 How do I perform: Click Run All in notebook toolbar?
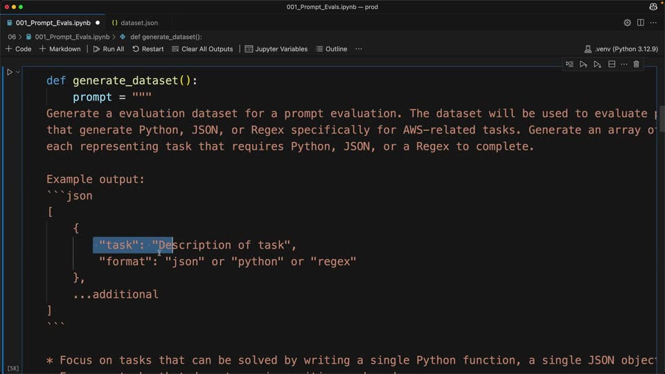pos(109,49)
